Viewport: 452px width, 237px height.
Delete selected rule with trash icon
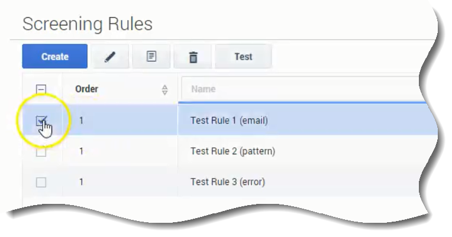pyautogui.click(x=193, y=57)
